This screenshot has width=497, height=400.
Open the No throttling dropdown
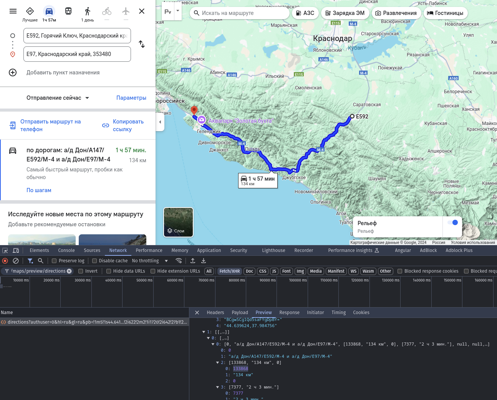tap(150, 261)
